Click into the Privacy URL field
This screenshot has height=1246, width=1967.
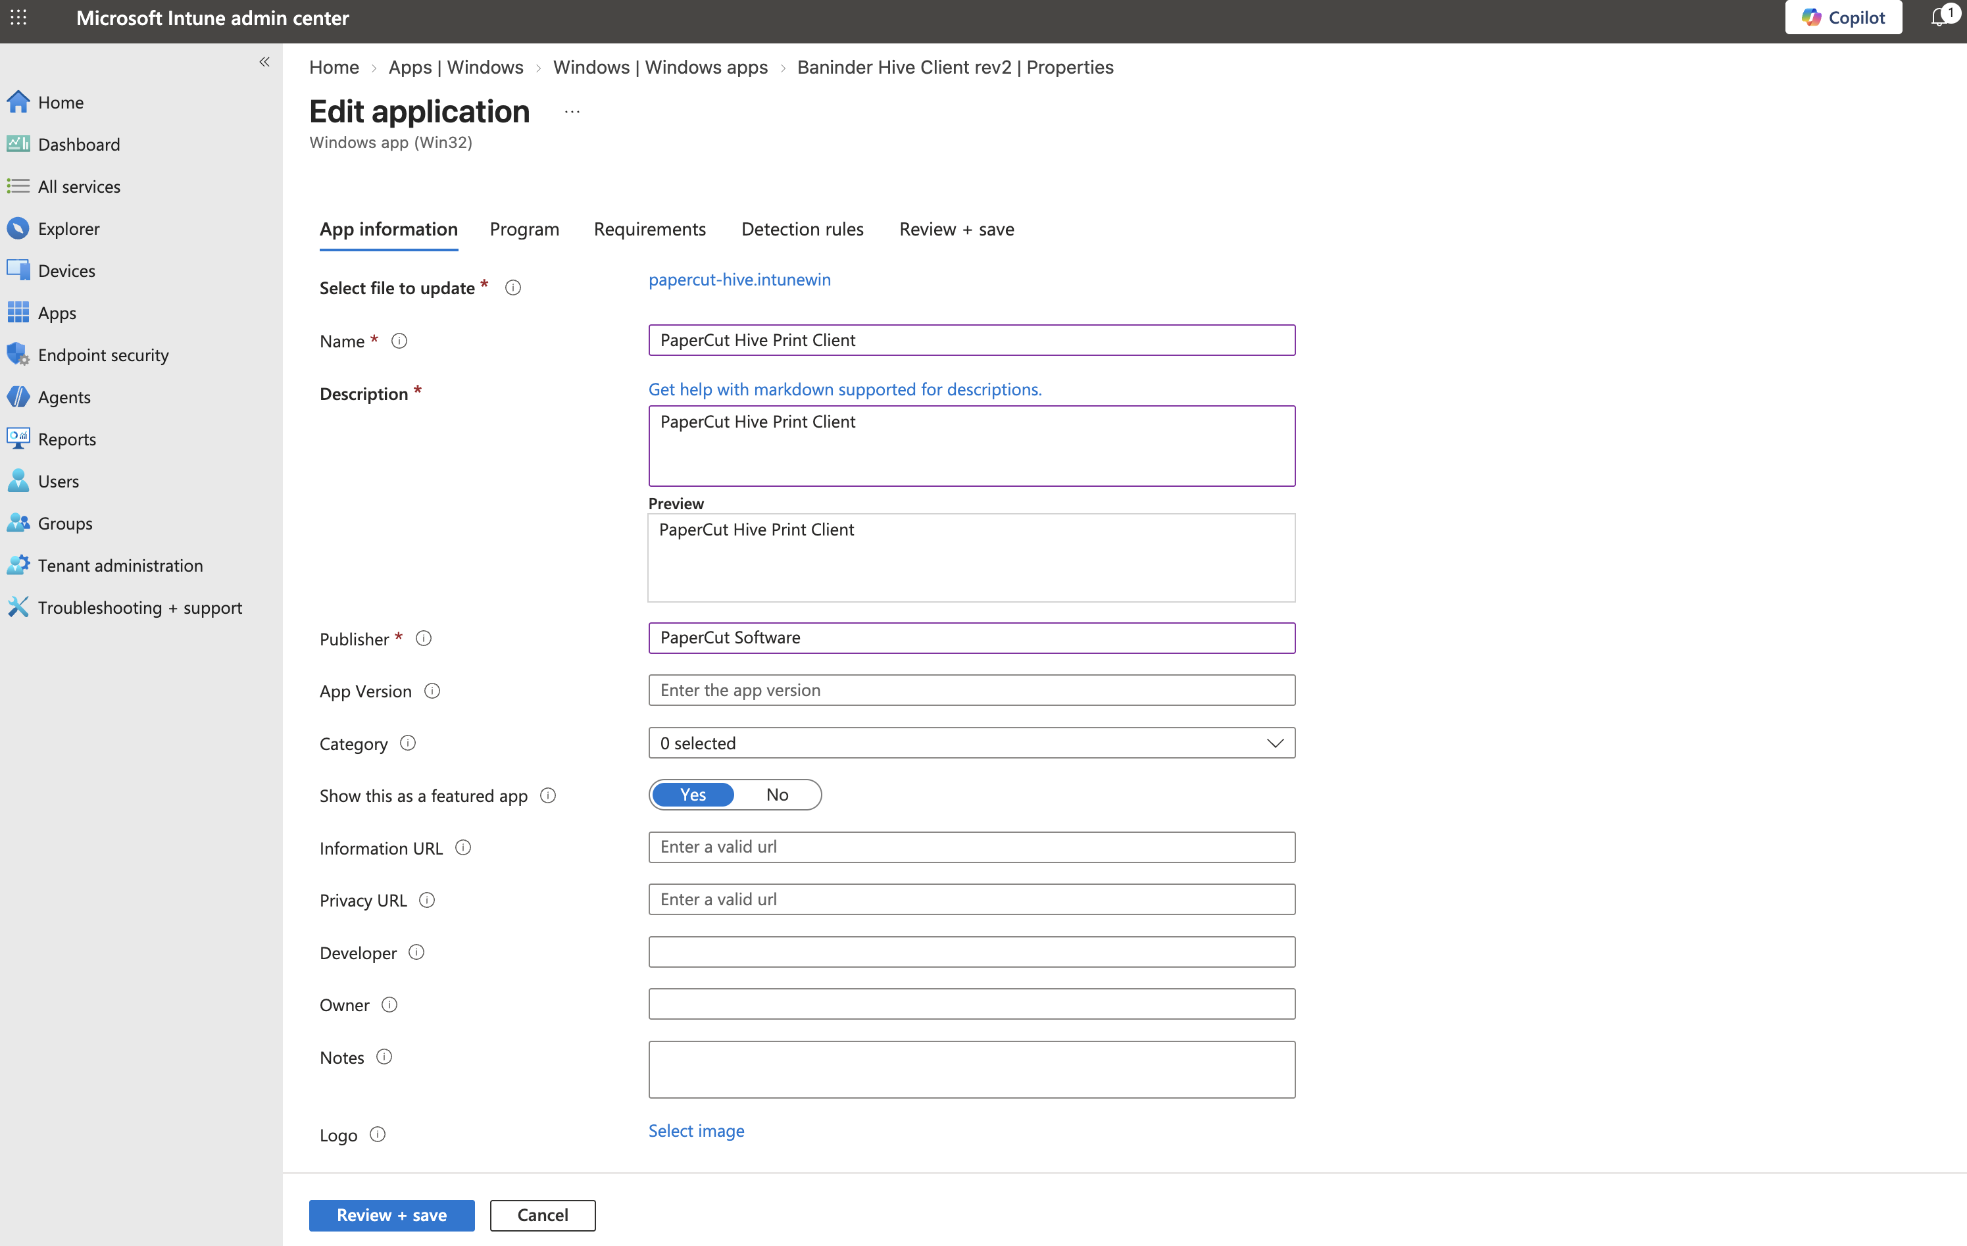971,899
